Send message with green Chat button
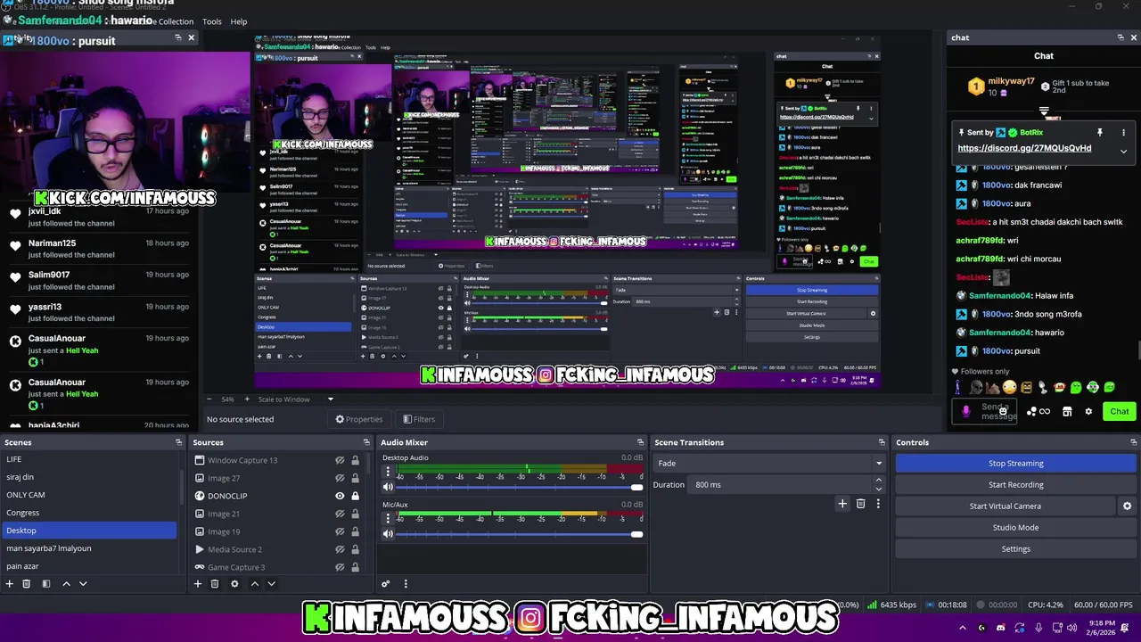This screenshot has width=1141, height=642. 1119,411
